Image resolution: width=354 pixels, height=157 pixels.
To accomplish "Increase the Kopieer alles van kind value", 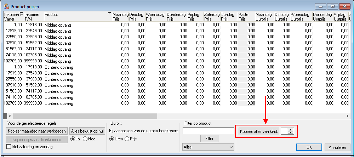I will (x=291, y=130).
